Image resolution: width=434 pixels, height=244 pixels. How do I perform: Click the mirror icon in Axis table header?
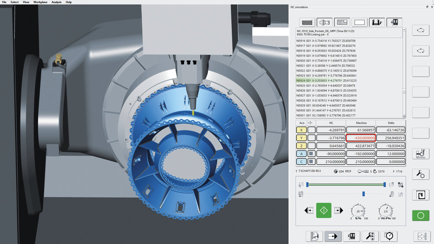(x=310, y=123)
